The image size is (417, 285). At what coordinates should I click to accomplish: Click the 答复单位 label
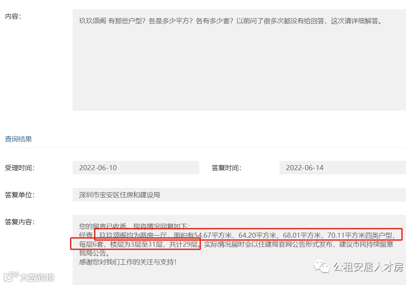pos(20,195)
